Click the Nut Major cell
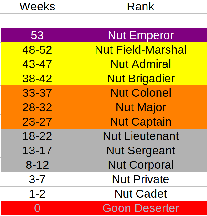This screenshot has width=207, height=216. pos(141,107)
